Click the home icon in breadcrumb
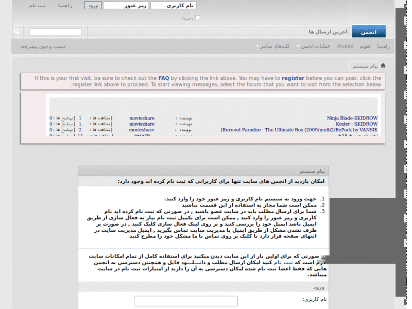The height and width of the screenshot is (309, 412). [x=383, y=65]
